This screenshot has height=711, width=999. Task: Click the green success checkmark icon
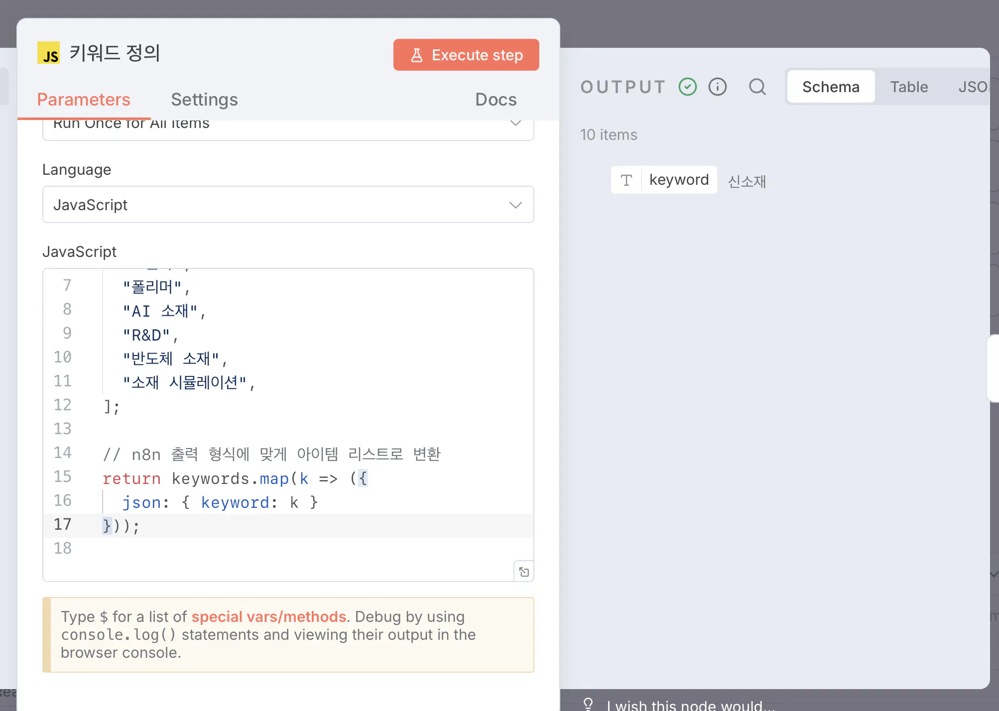click(x=687, y=87)
